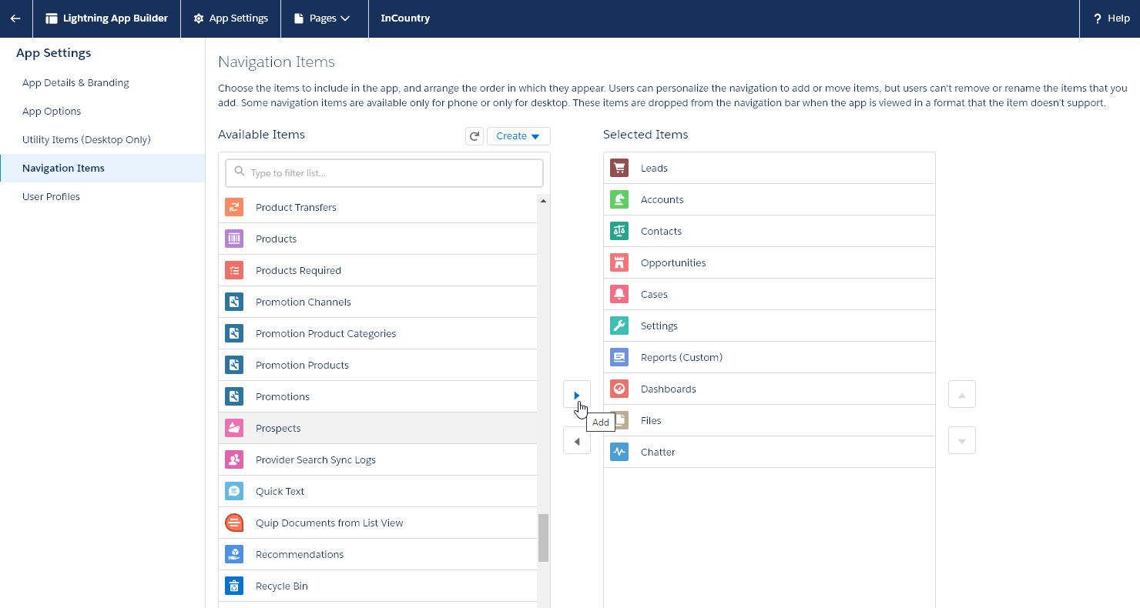Screen dimensions: 1140x608
Task: Select the Recommendations label
Action: coord(300,555)
